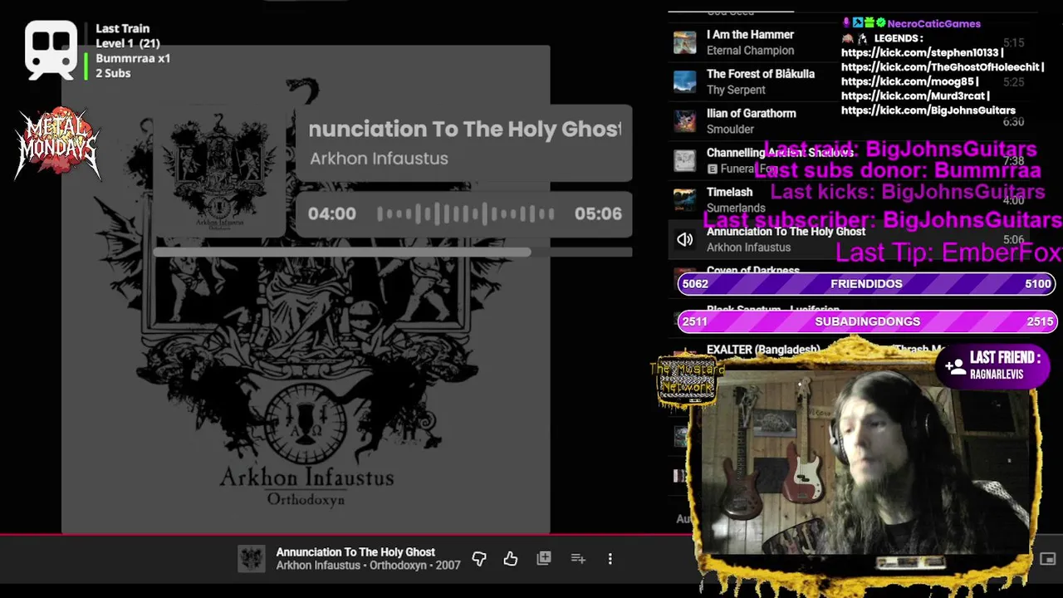Click the Bummrraa x1 train text
The width and height of the screenshot is (1063, 598).
pyautogui.click(x=133, y=58)
